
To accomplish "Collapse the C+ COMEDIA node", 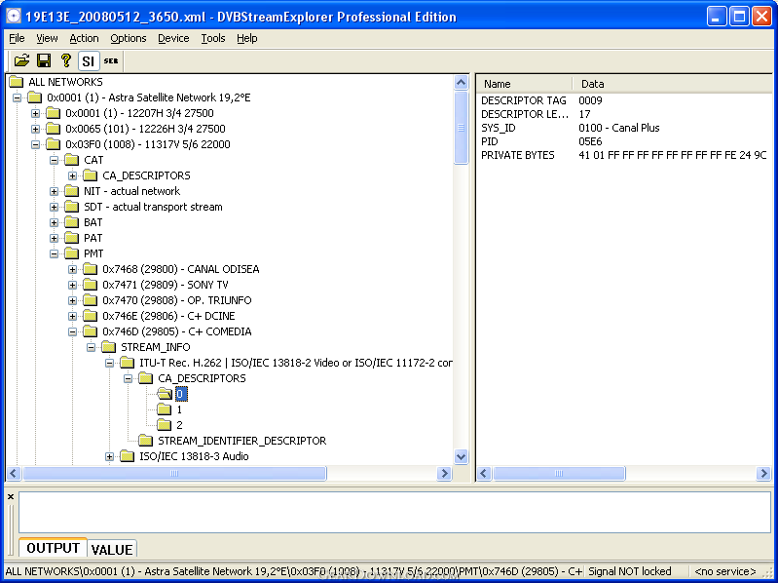I will [x=72, y=331].
